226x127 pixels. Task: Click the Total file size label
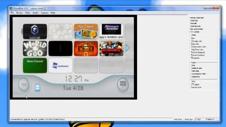(195, 26)
